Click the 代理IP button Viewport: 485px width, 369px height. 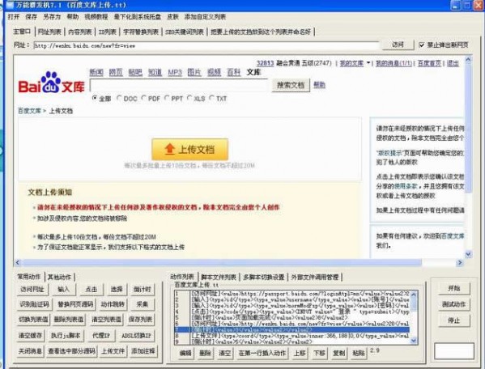[101, 335]
